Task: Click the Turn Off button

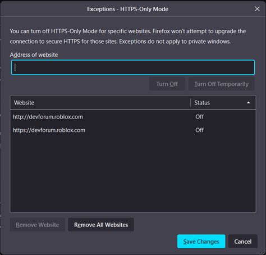Action: tap(167, 84)
